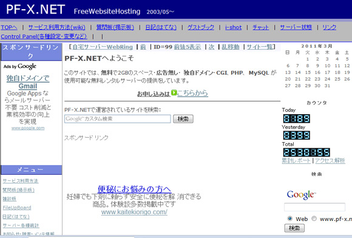Click calendar date 15
Screen dimensions: 352x238
pos(308,72)
